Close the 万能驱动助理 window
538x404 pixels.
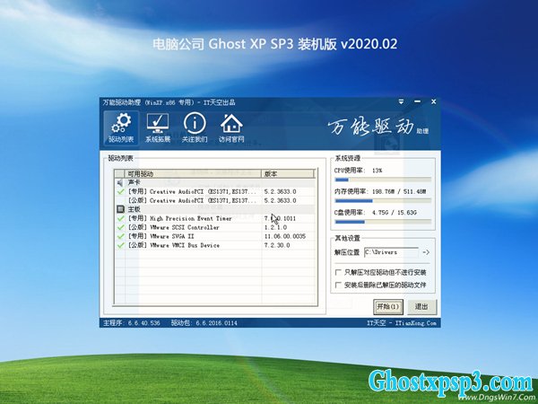coord(433,101)
